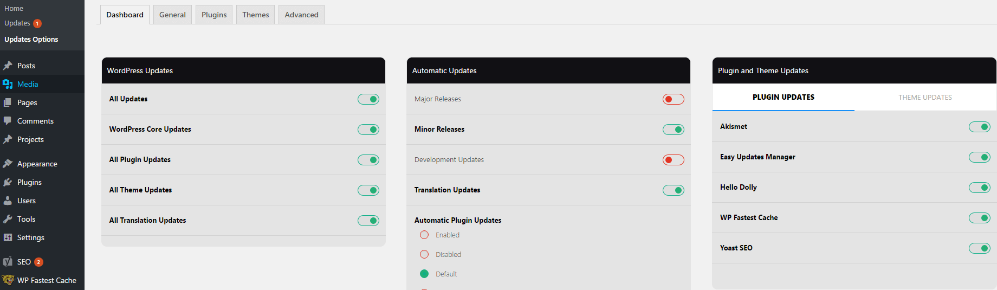Disable Hello Dolly plugin updates

[980, 188]
